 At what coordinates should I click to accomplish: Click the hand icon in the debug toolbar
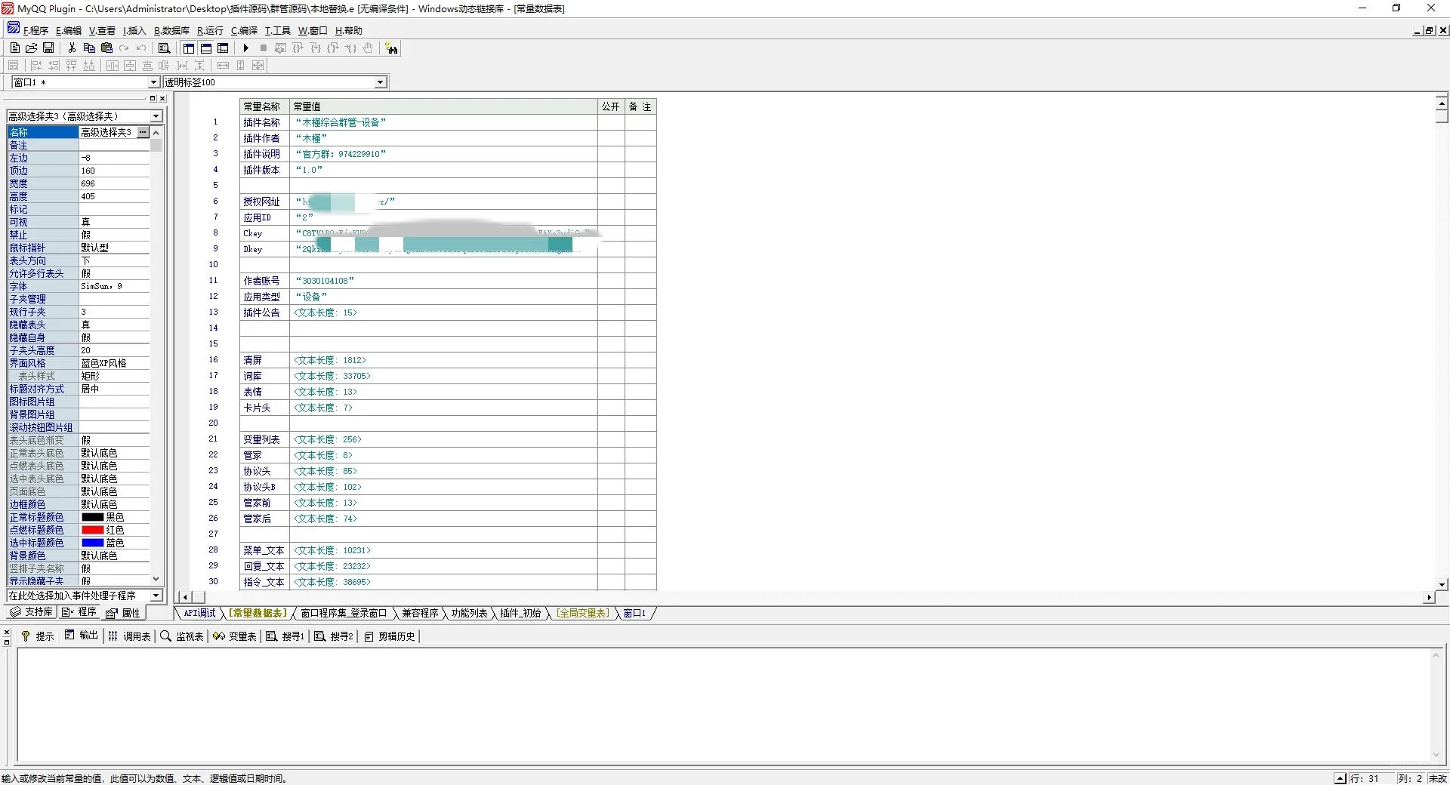tap(368, 48)
